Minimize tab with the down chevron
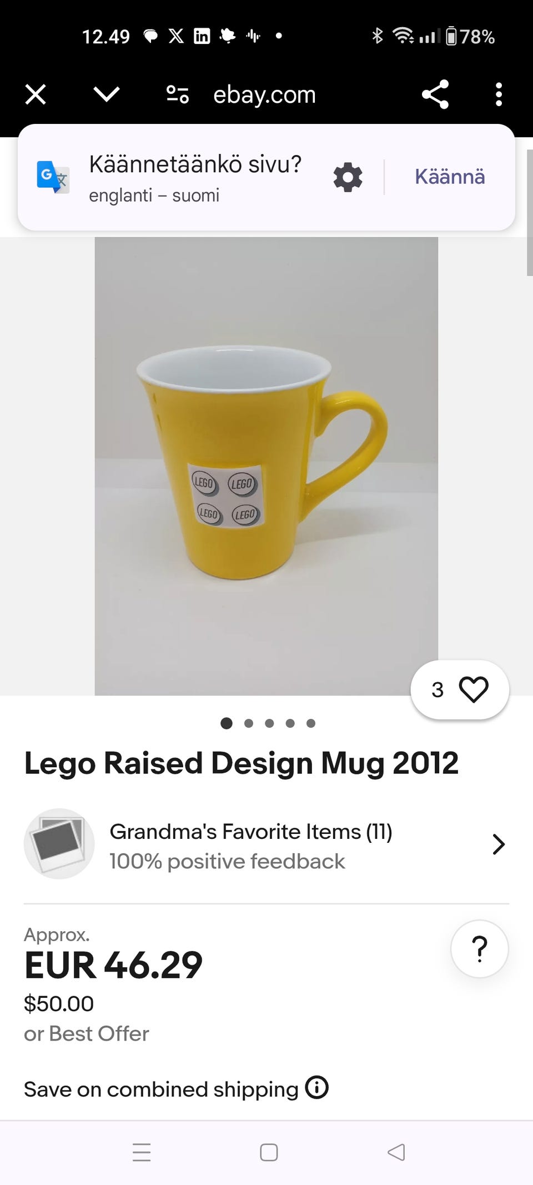The image size is (533, 1185). point(106,94)
